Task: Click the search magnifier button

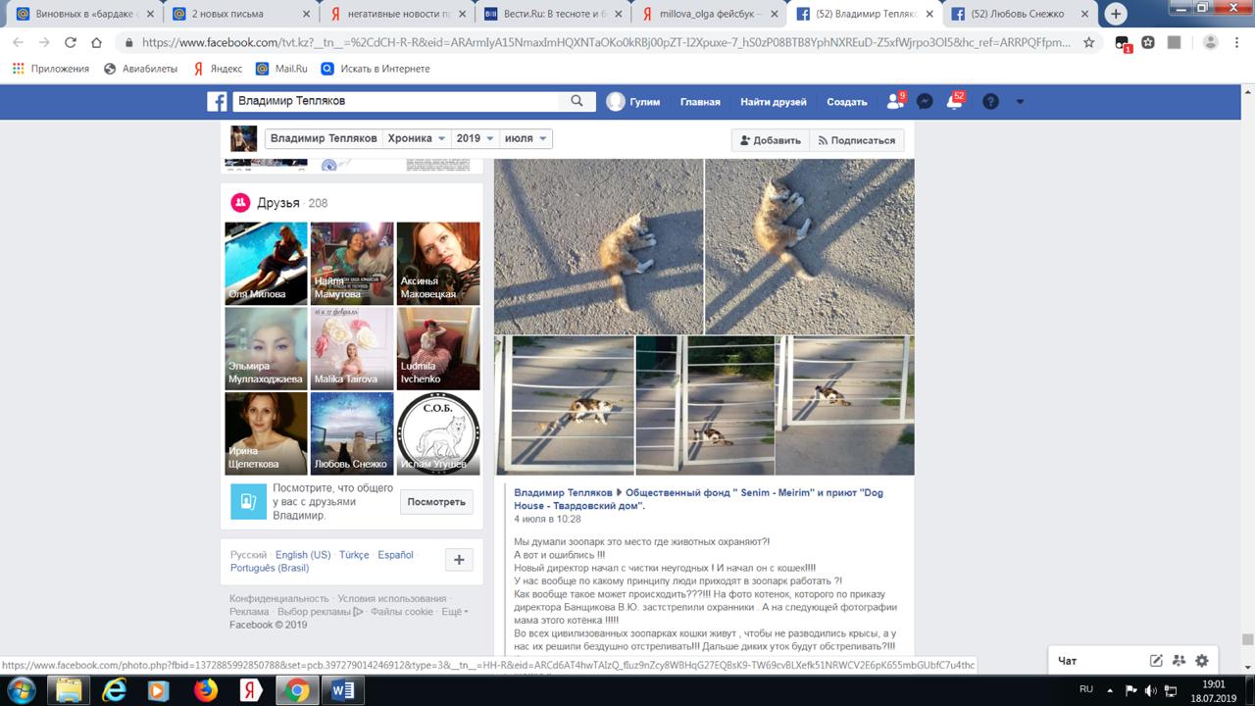Action: click(577, 101)
